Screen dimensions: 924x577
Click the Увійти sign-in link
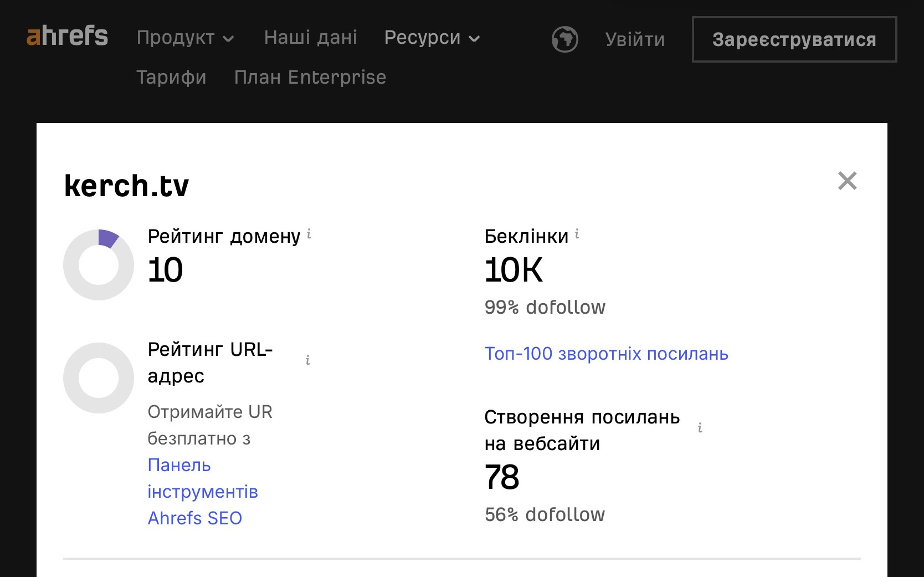click(635, 39)
